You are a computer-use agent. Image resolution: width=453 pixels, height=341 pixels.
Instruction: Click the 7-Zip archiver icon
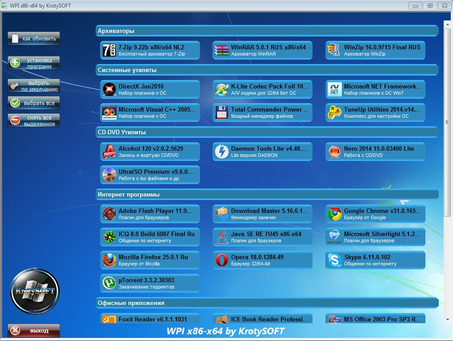[x=109, y=50]
